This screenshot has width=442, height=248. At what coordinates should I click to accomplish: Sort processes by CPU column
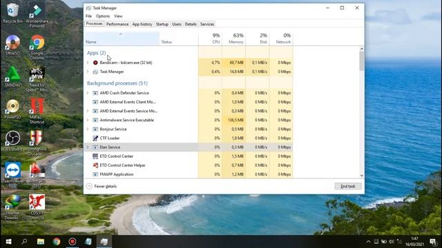click(x=210, y=39)
